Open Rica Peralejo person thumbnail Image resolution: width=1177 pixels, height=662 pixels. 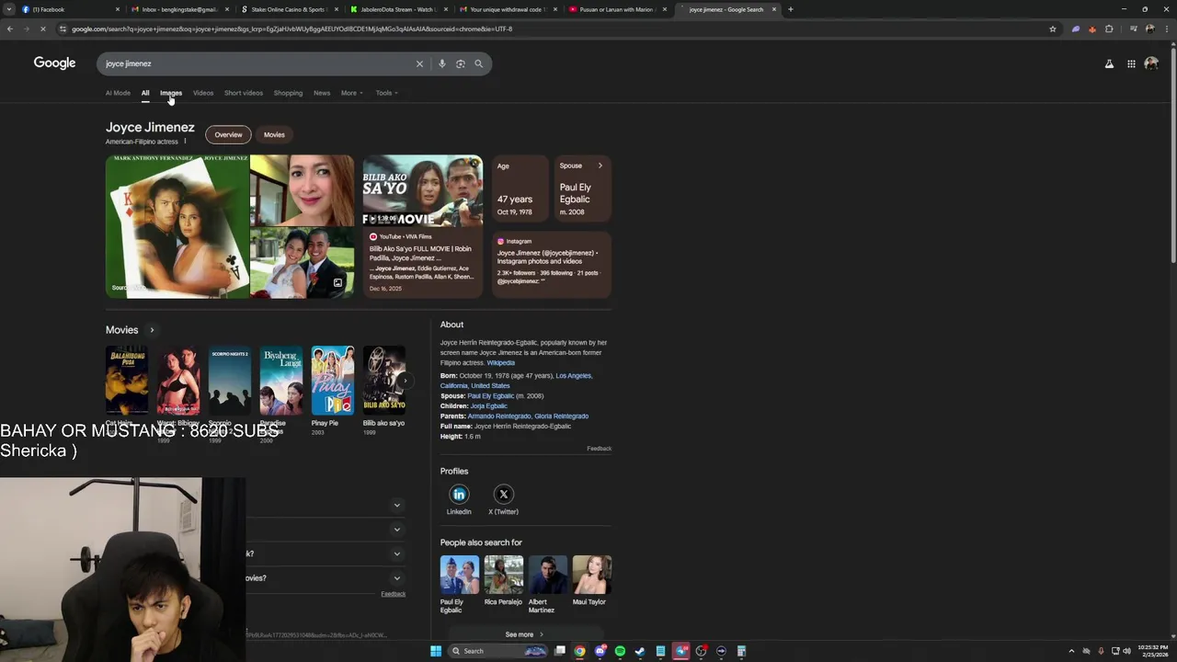pyautogui.click(x=504, y=575)
